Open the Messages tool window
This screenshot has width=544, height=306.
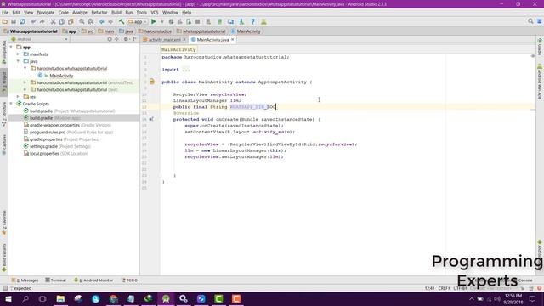[x=25, y=280]
